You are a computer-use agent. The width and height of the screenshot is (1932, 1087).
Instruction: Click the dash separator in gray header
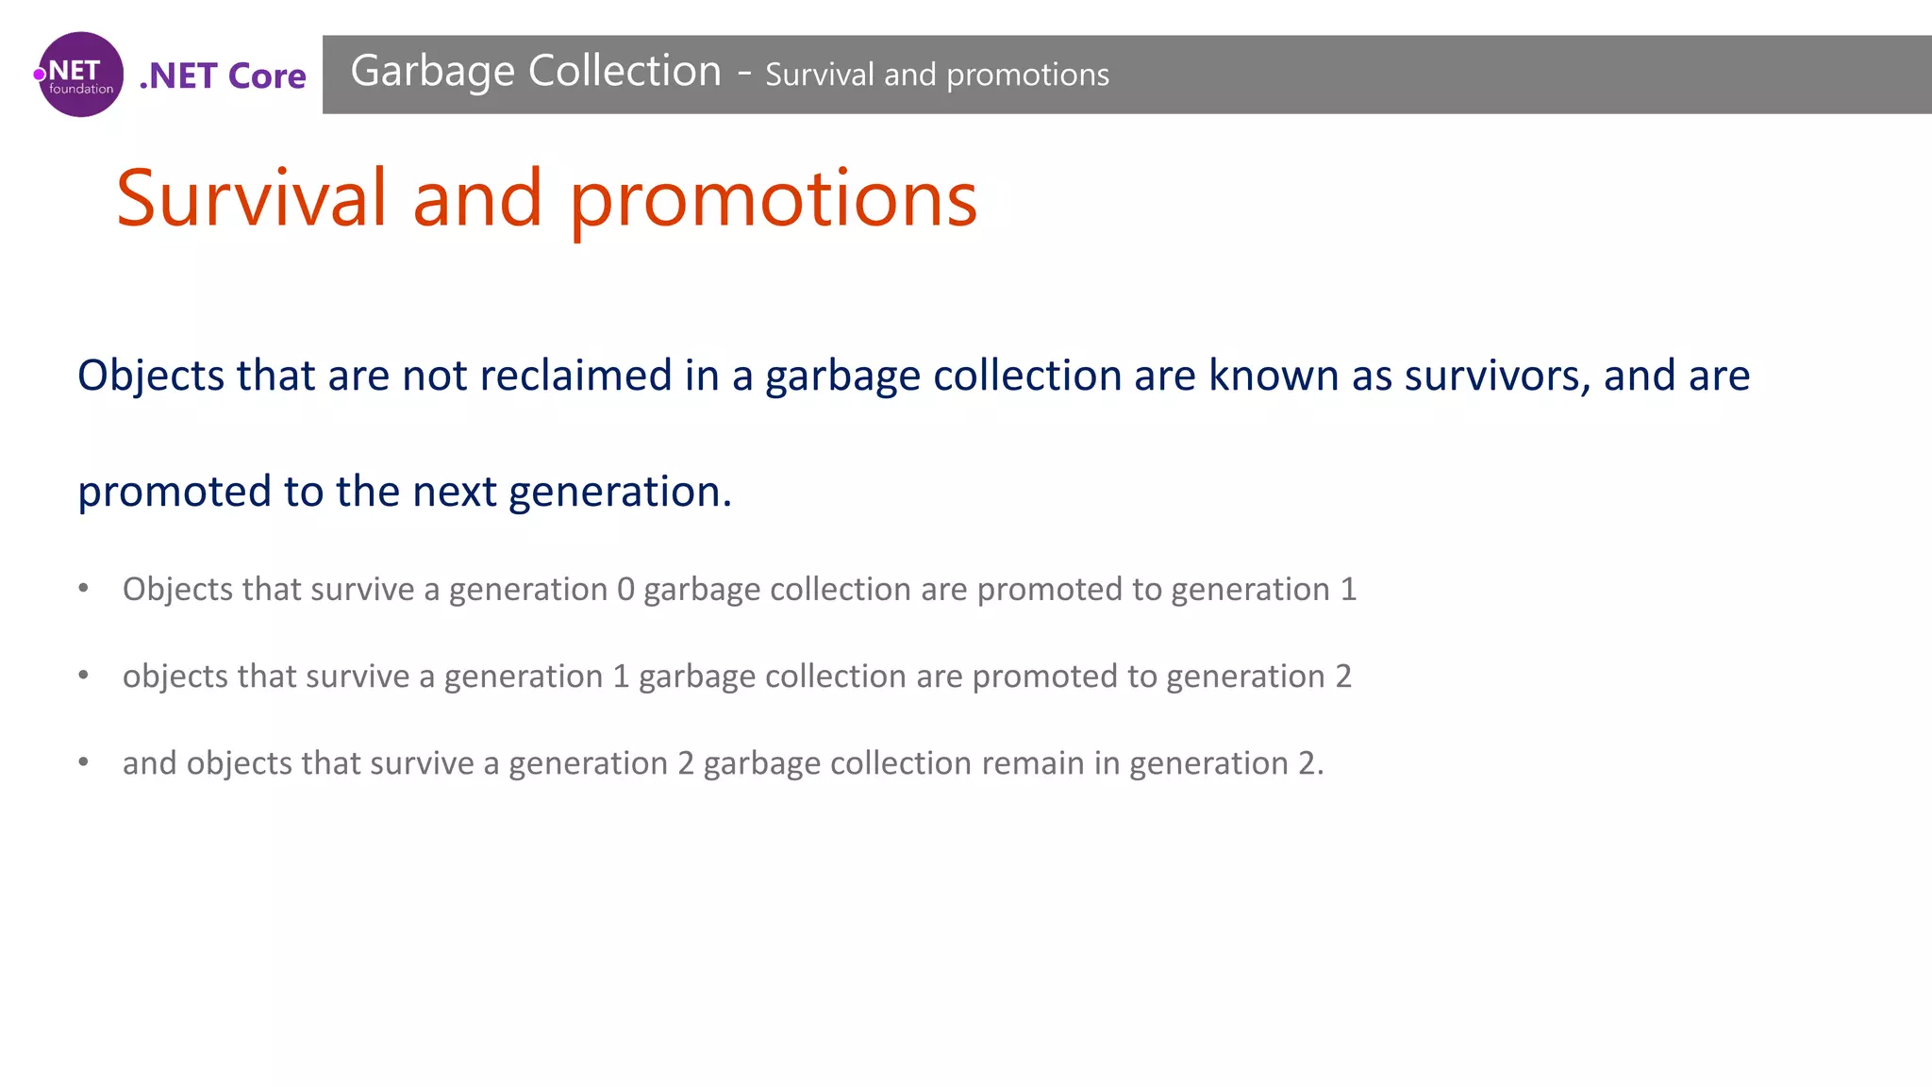tap(744, 74)
